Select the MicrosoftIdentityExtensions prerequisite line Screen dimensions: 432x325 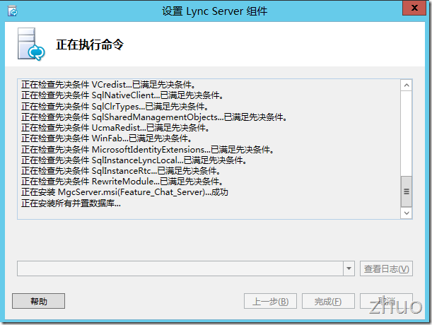(x=147, y=150)
